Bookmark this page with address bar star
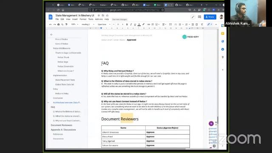The height and width of the screenshot is (153, 272). coord(162,10)
